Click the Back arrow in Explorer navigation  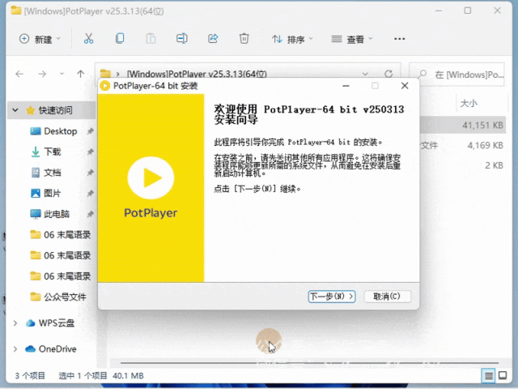(x=19, y=74)
